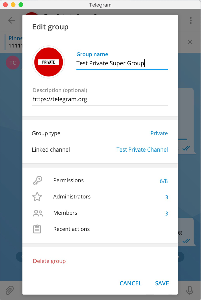Click the Members people icon
201x300 pixels.
coord(38,213)
